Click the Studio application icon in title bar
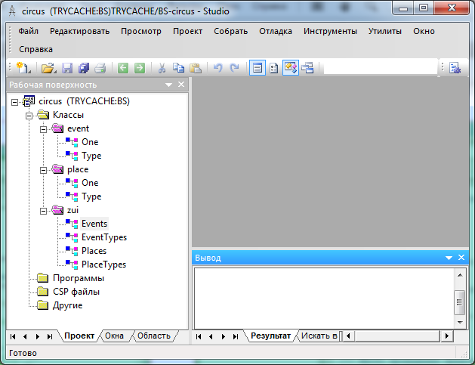The image size is (475, 365). pos(12,11)
